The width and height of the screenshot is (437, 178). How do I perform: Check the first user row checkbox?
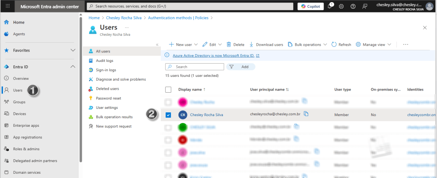click(168, 102)
